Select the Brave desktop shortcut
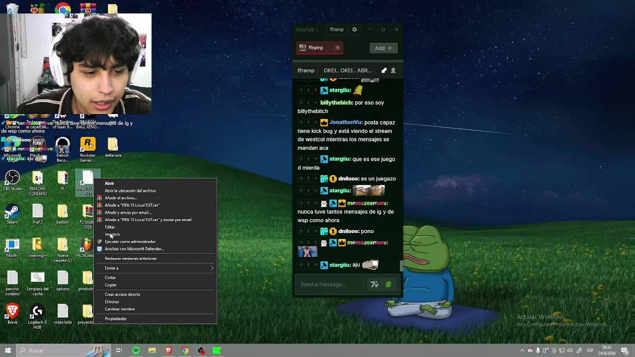Screen dimensions: 635x357 tap(12, 314)
